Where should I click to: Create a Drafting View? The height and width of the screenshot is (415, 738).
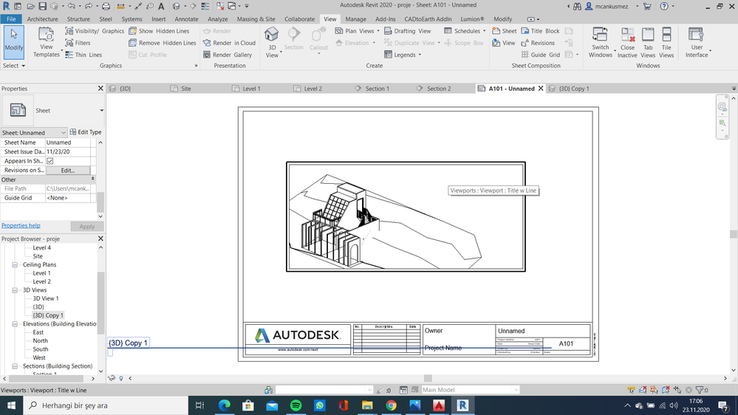[408, 31]
